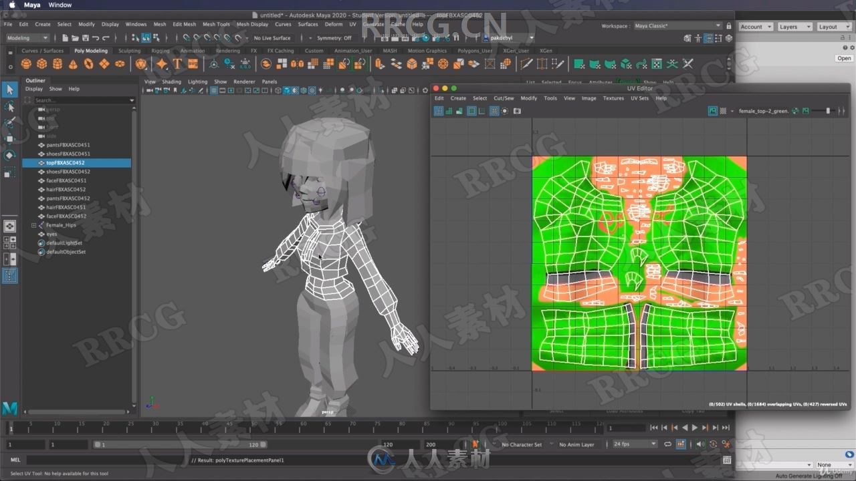The image size is (856, 481).
Task: Activate the Select tool arrow in toolbox
Action: click(x=9, y=89)
